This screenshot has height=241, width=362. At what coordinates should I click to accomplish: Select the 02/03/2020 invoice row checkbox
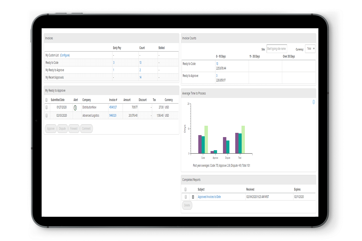pyautogui.click(x=46, y=115)
